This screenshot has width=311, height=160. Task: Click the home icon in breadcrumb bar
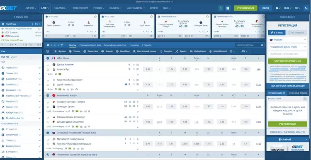48,45
